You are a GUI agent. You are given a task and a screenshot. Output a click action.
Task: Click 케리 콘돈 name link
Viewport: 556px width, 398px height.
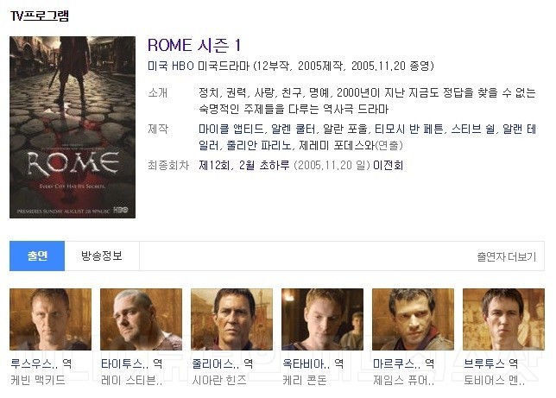[x=304, y=380]
